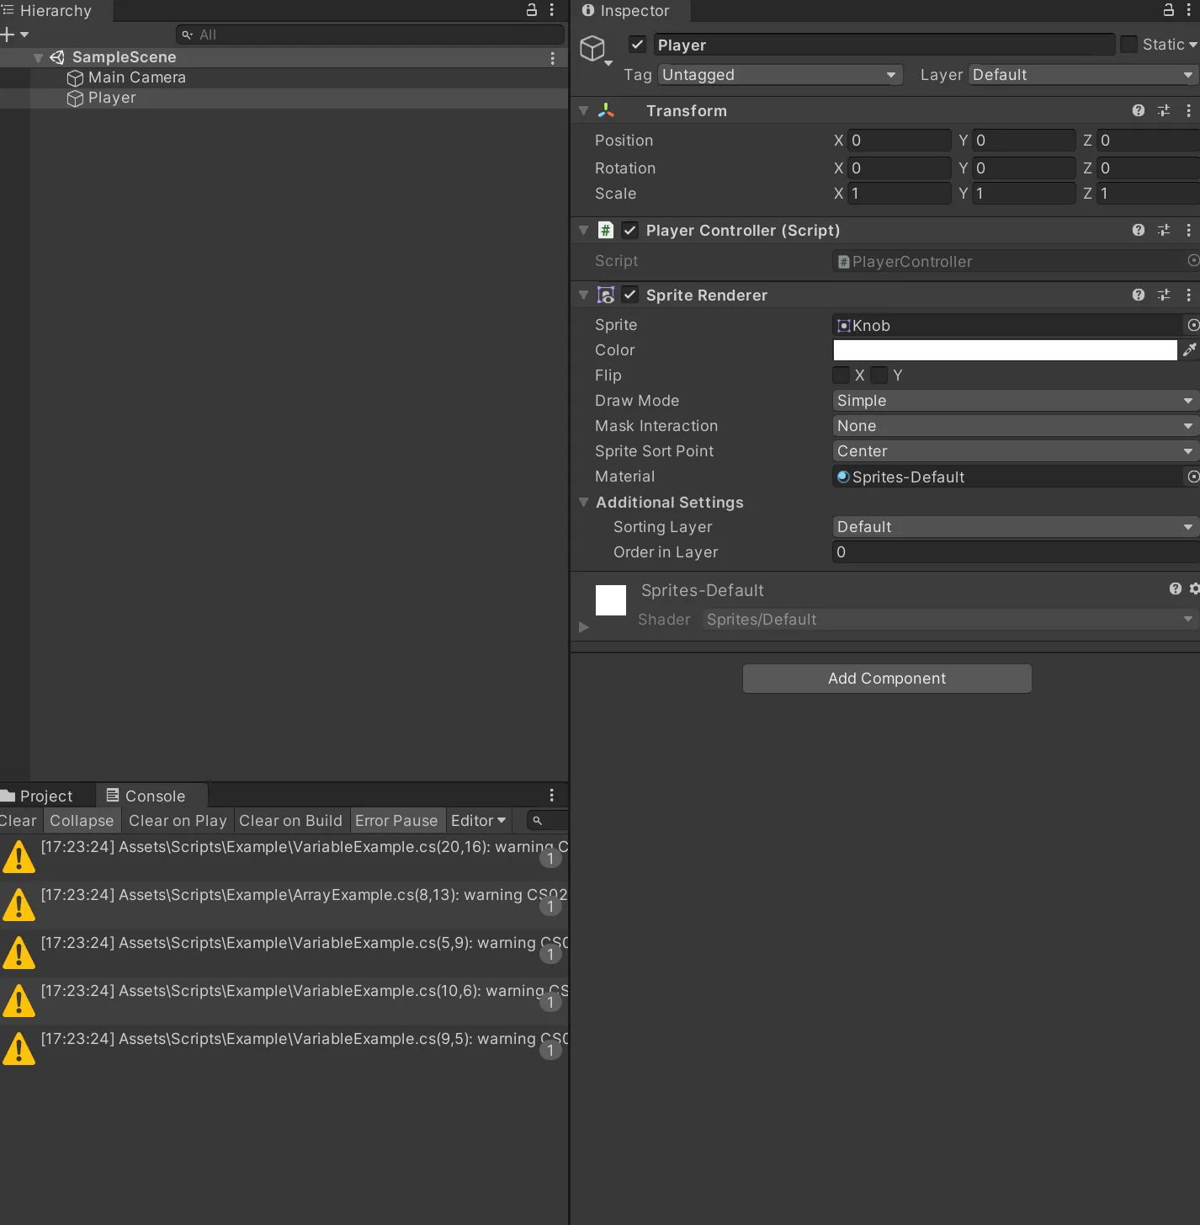Open Sprites-Default material settings gear

[1194, 589]
